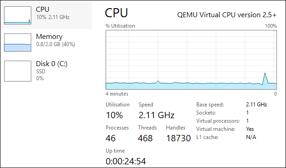
Task: Select the Disk 0 (C:) graph thumbnail
Action: (x=18, y=71)
